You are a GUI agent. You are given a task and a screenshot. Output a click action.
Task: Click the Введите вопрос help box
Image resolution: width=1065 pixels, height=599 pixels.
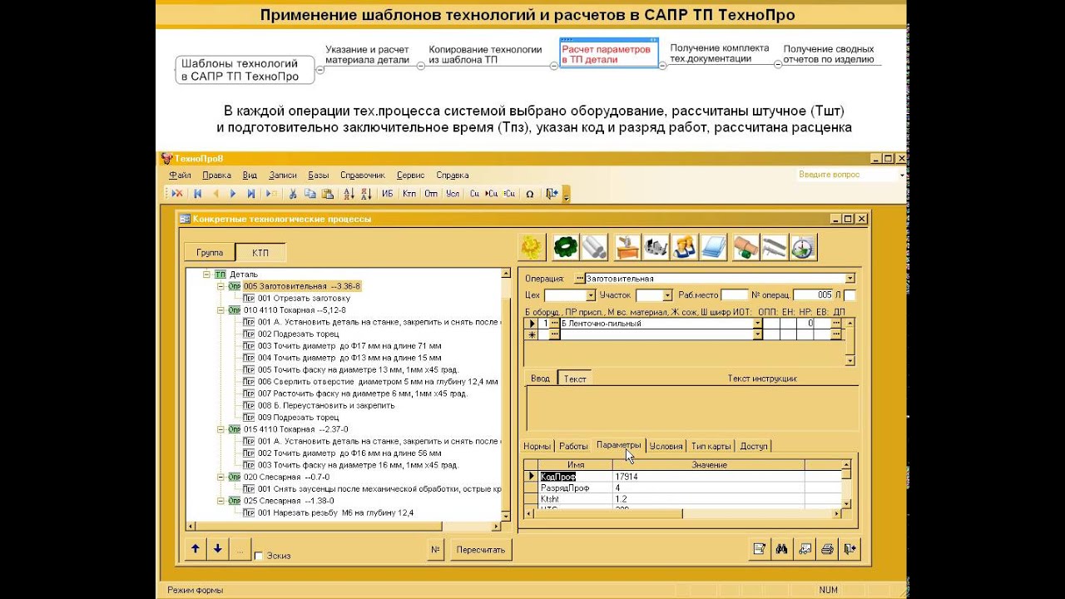(848, 175)
